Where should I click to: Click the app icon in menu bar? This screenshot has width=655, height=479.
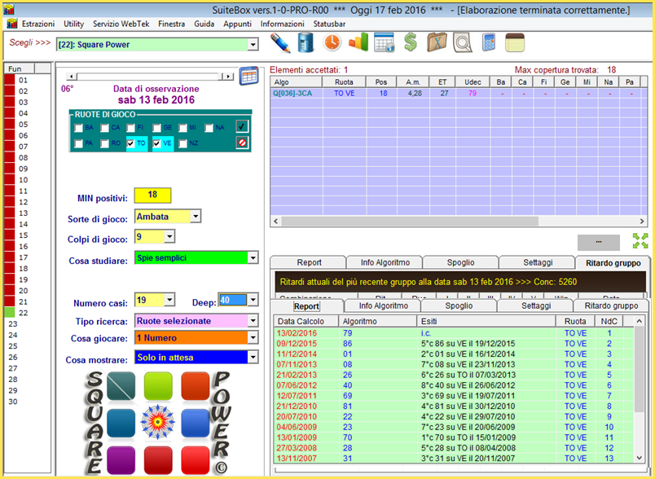pos(12,24)
